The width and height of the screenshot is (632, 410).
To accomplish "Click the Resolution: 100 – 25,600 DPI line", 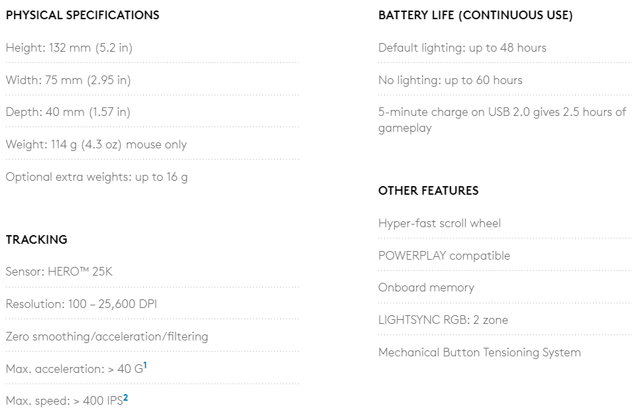I will click(x=81, y=304).
